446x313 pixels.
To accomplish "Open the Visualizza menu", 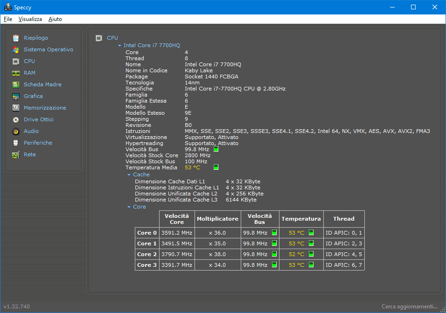I will (30, 19).
